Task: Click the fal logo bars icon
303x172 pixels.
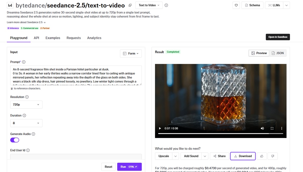Action: tap(10, 5)
